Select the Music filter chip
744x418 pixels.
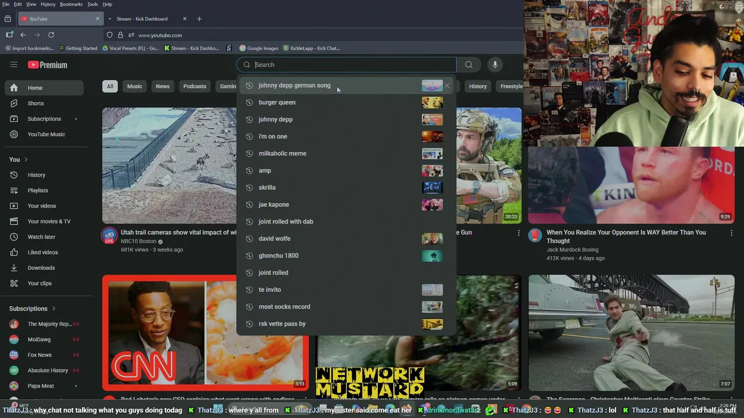click(134, 87)
